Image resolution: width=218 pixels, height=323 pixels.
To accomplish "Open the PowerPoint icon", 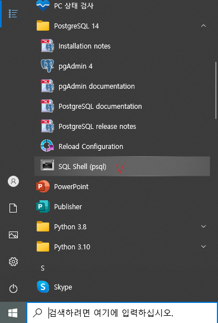I will [x=43, y=186].
